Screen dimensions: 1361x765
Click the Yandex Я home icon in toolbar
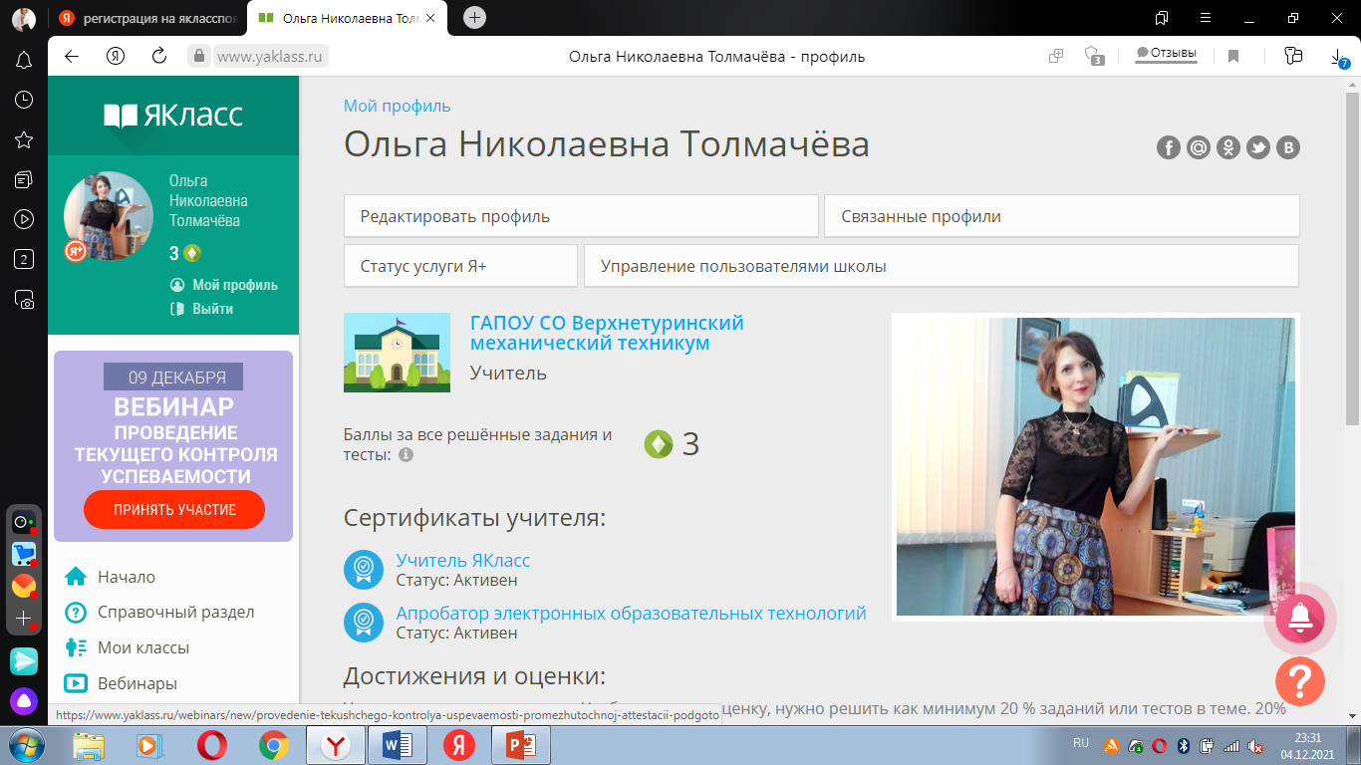116,57
